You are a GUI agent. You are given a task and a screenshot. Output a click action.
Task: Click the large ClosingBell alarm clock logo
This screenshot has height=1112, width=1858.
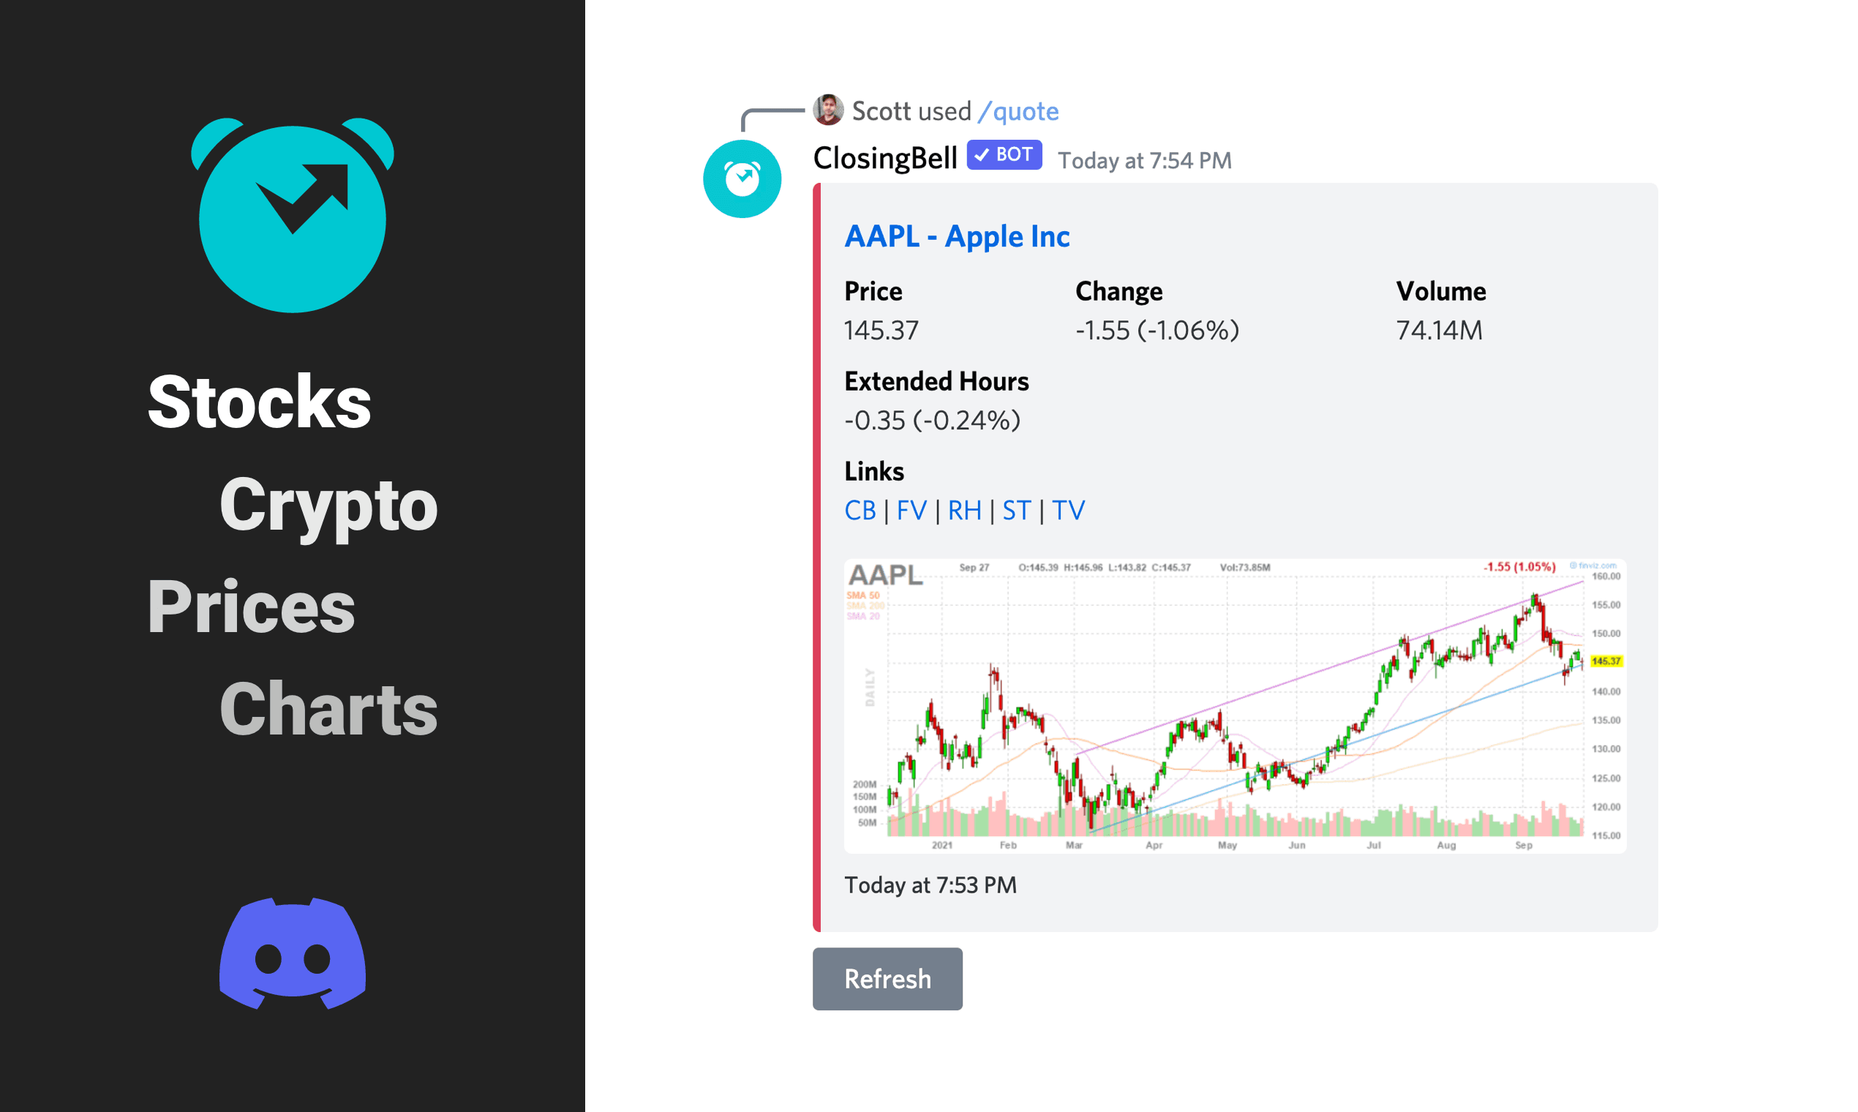[x=292, y=215]
